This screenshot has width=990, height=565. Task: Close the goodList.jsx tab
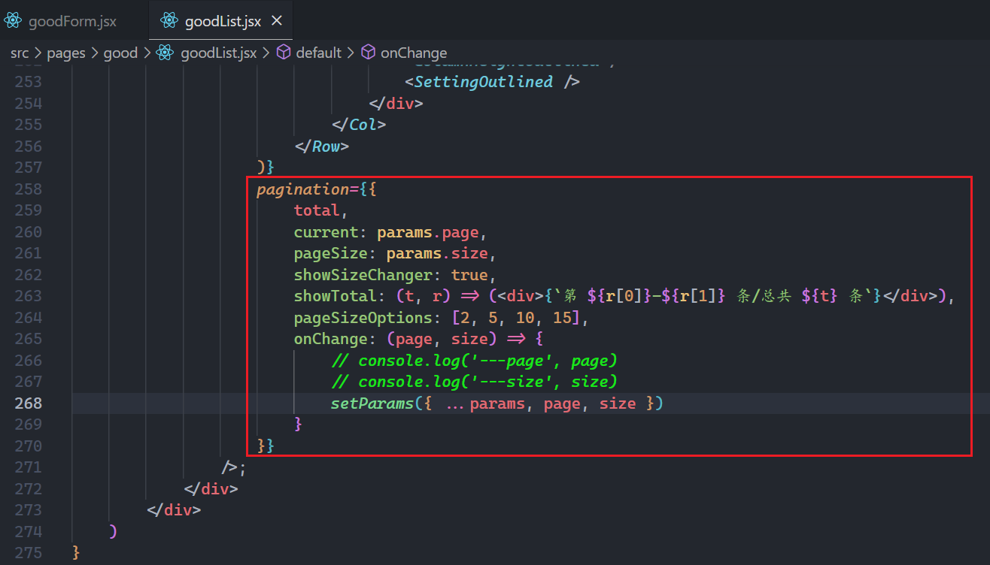click(277, 21)
